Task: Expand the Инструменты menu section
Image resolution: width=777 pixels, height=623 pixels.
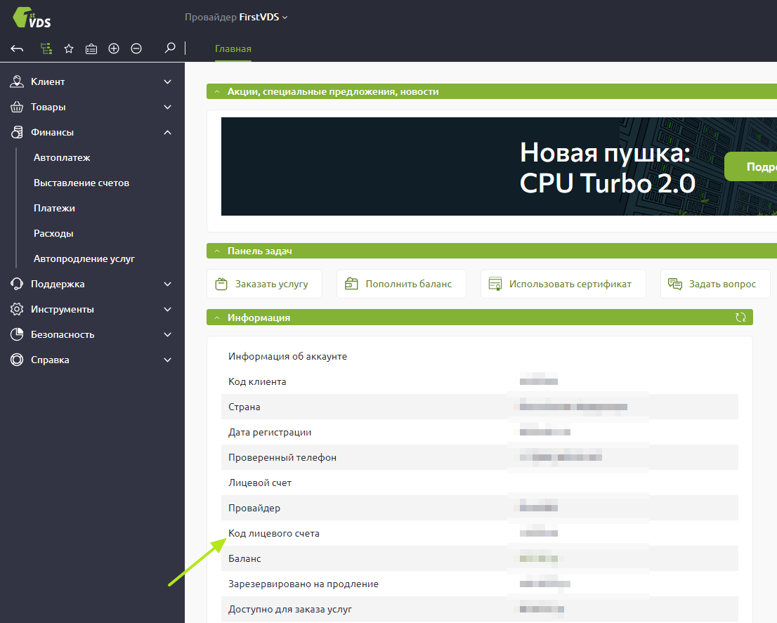Action: pyautogui.click(x=168, y=309)
